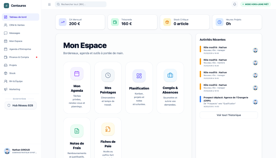Image resolution: width=276 pixels, height=158 pixels.
Task: Open Notes de Frais document icon
Action: point(77,131)
